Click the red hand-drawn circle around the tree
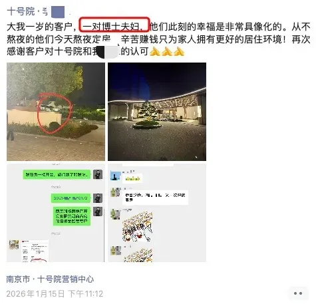Image resolution: width=316 pixels, height=304 pixels. click(x=55, y=113)
